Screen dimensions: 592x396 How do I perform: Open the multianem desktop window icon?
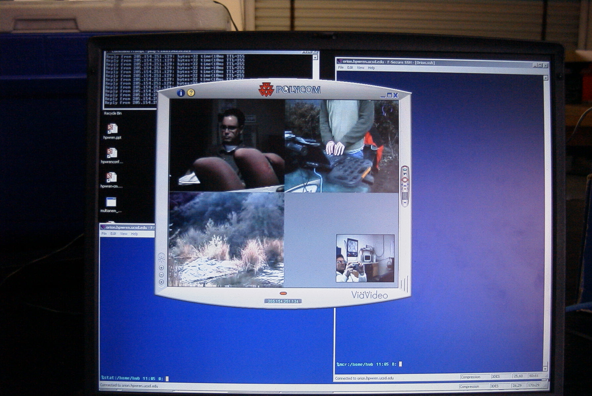click(x=111, y=205)
